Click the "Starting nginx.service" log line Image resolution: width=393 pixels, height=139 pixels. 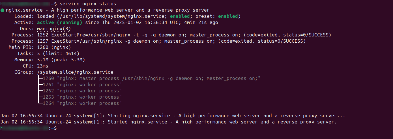point(173,116)
